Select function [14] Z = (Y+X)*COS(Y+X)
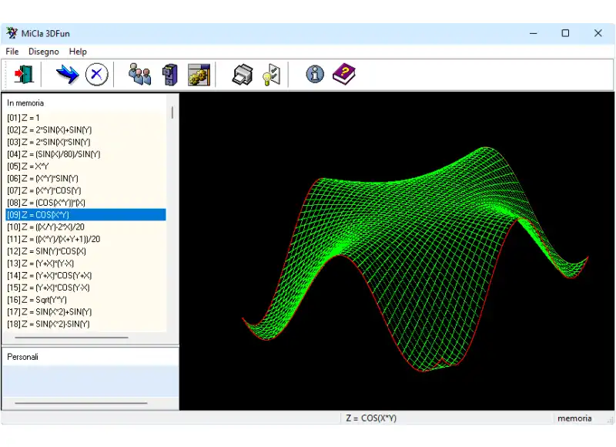The width and height of the screenshot is (616, 447). click(x=85, y=276)
